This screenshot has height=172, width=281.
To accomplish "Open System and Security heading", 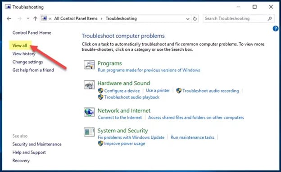I will pyautogui.click(x=122, y=131).
